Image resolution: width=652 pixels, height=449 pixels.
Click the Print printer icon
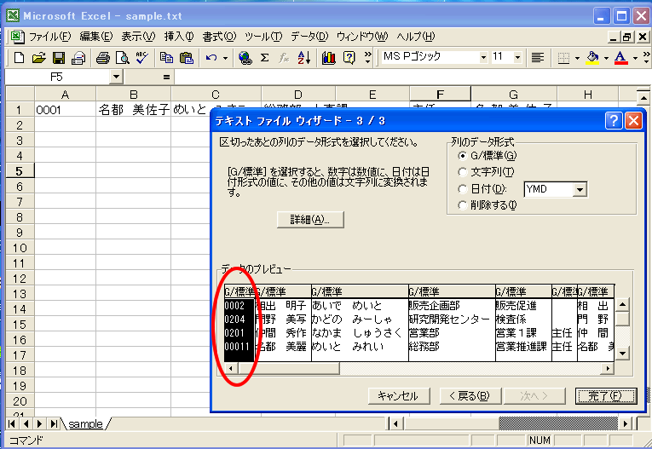point(103,58)
